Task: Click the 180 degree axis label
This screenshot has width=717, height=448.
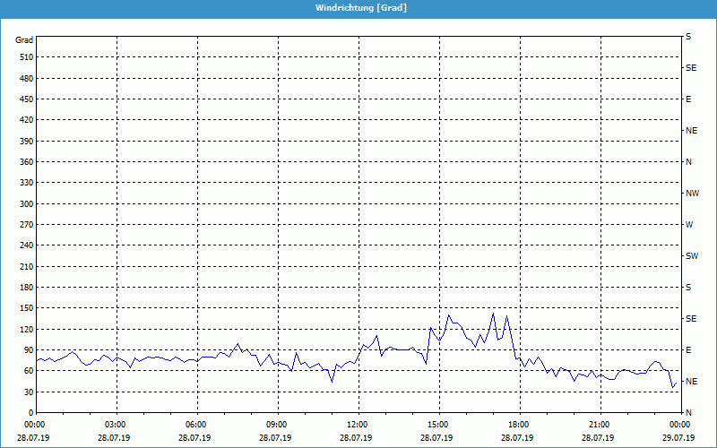Action: tap(25, 288)
